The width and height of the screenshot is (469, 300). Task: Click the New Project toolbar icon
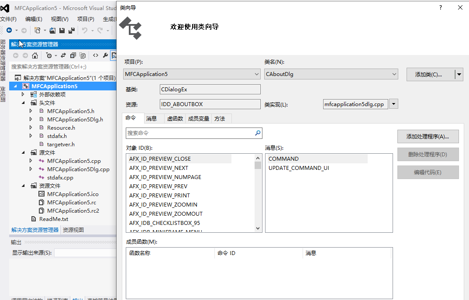[x=38, y=30]
